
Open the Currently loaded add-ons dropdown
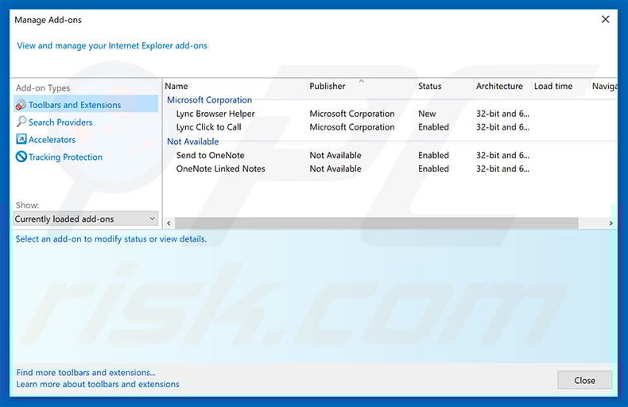pos(86,219)
